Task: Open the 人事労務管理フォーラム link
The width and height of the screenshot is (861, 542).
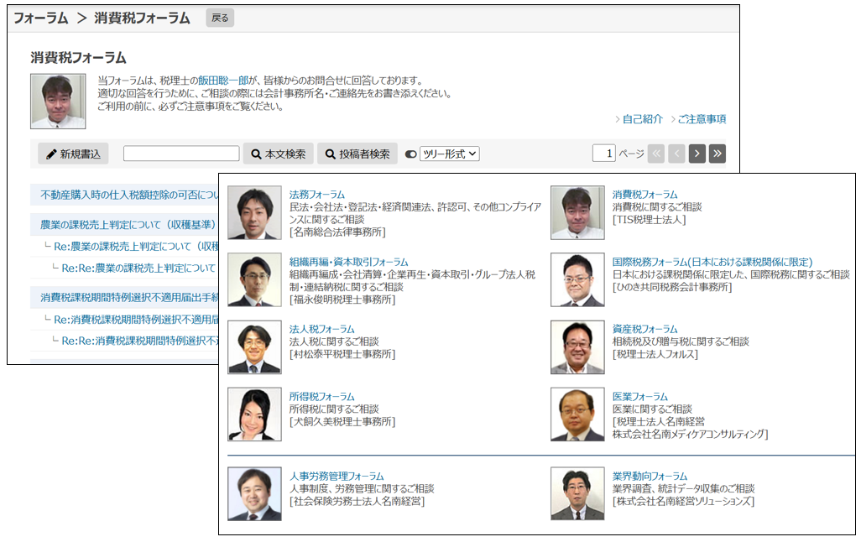Action: click(336, 476)
